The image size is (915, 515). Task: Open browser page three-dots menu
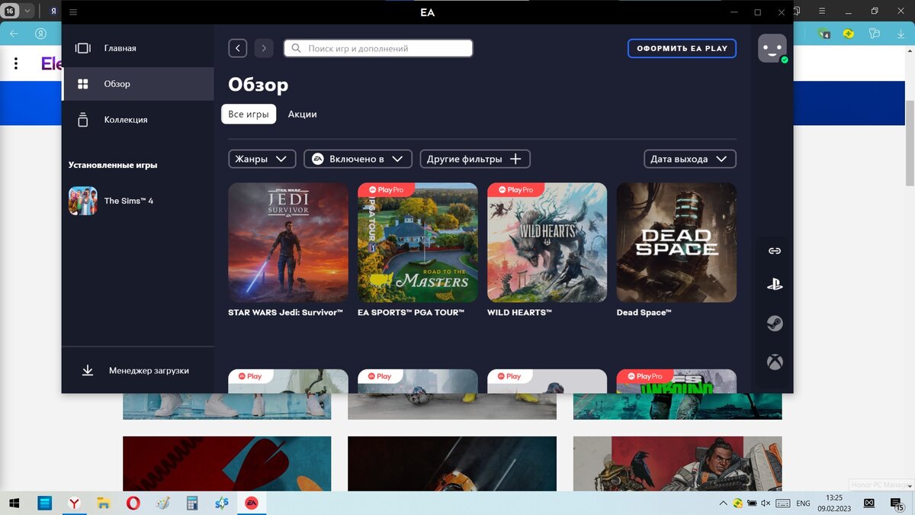[x=15, y=64]
